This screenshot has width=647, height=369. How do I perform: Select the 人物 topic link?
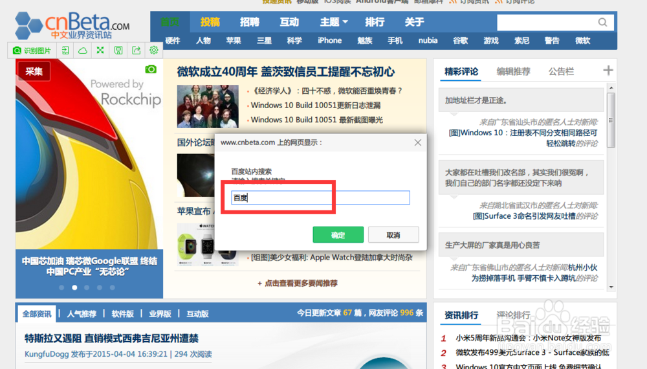coord(203,40)
